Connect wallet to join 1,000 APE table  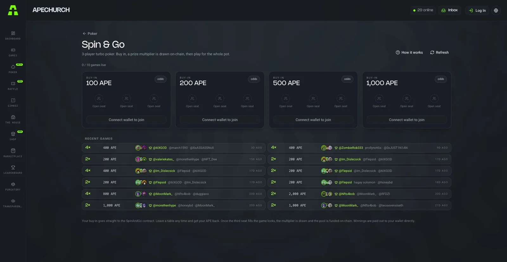407,120
